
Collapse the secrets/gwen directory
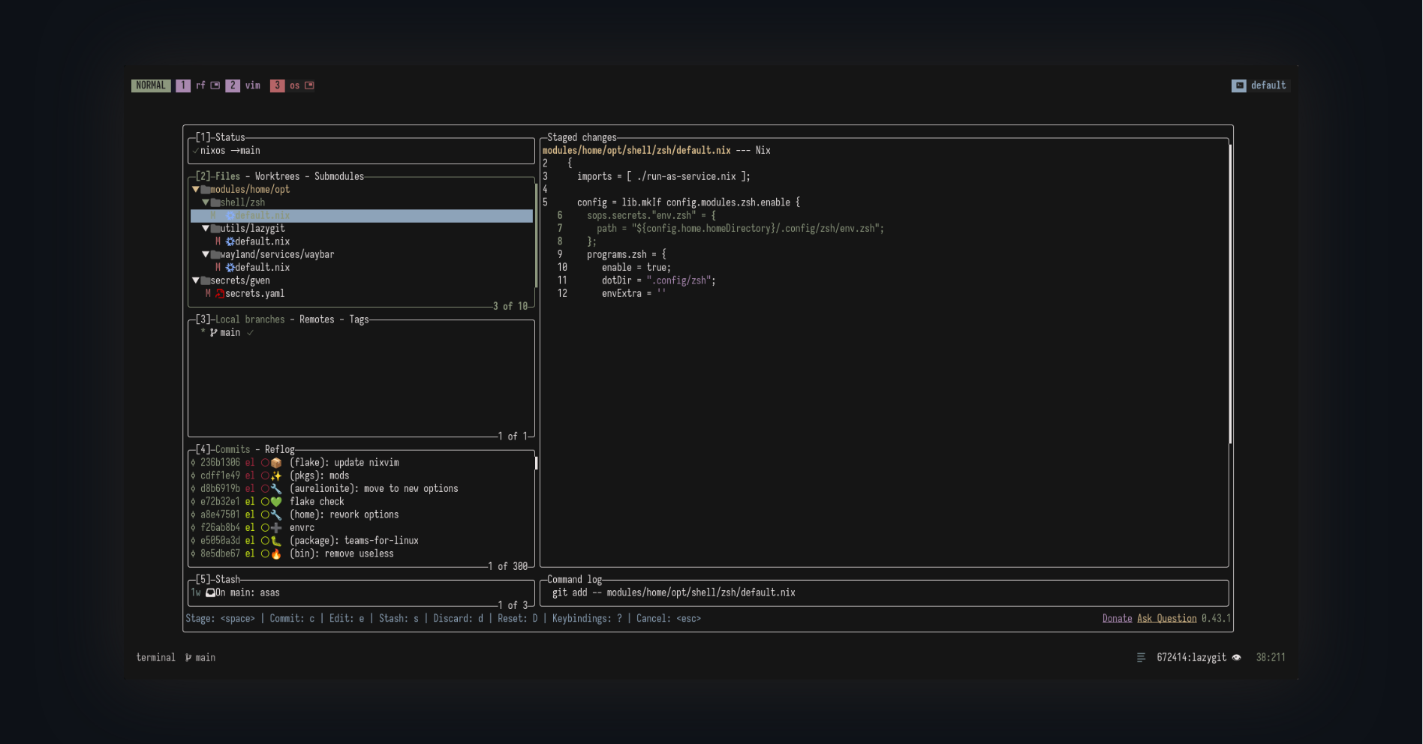coord(196,280)
